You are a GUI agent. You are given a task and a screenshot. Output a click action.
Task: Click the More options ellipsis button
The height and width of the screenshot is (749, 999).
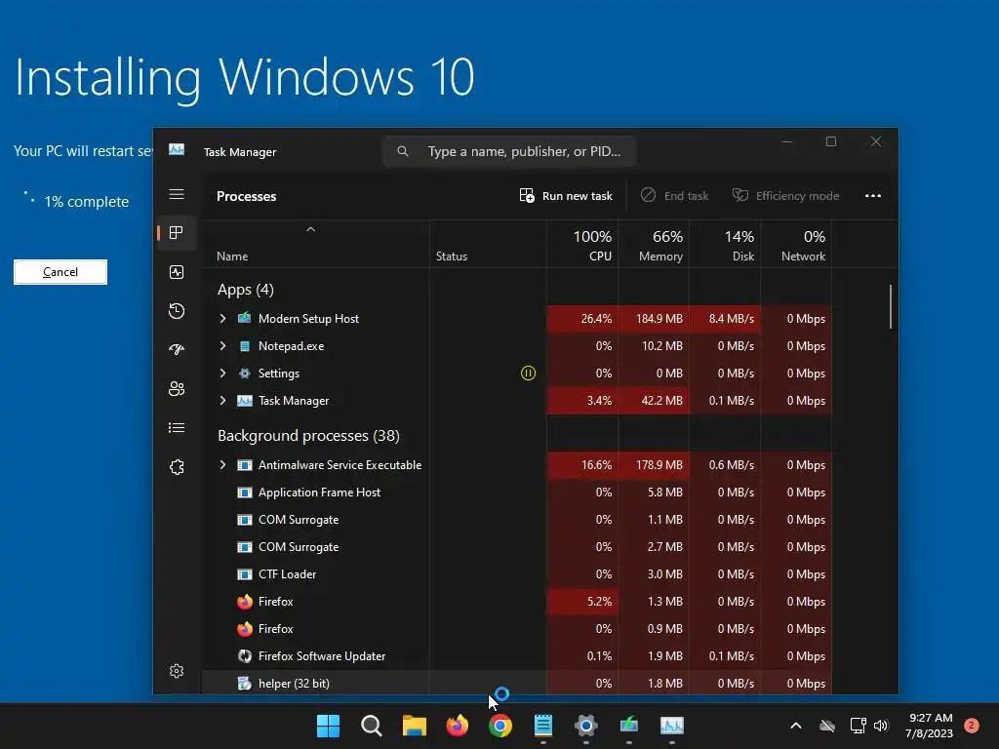(x=873, y=195)
